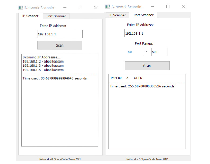The width and height of the screenshot is (210, 164).
Task: Focus the IP address field above Port Range
Action: click(147, 33)
